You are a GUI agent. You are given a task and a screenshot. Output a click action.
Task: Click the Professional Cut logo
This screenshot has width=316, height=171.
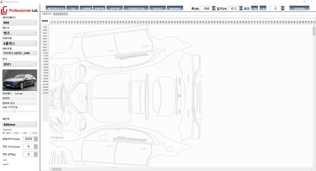(20, 11)
